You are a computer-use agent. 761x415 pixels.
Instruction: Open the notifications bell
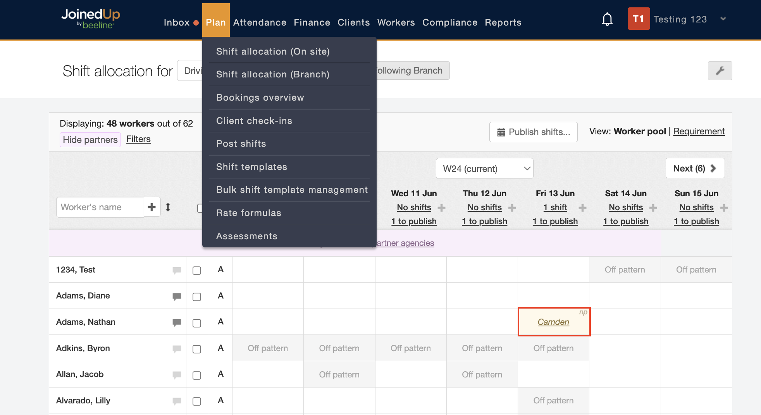(x=607, y=19)
